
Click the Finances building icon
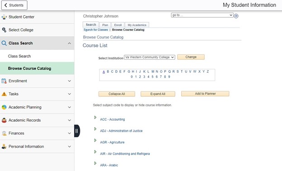point(4,133)
